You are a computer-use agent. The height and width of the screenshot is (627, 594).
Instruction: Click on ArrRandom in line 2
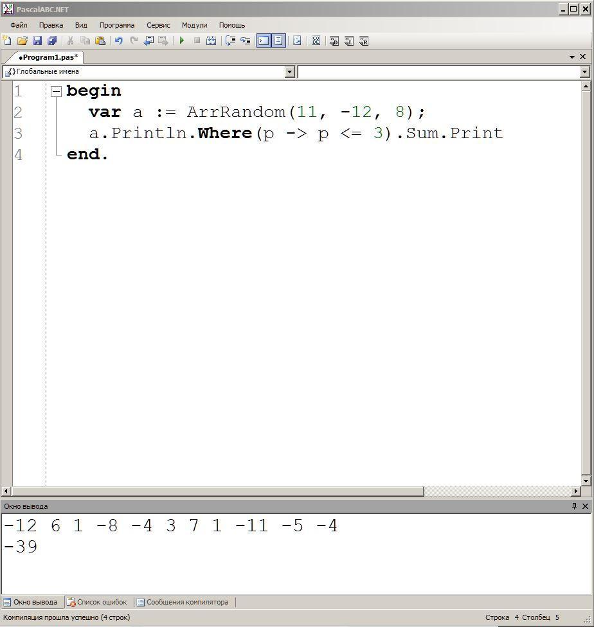coord(236,112)
